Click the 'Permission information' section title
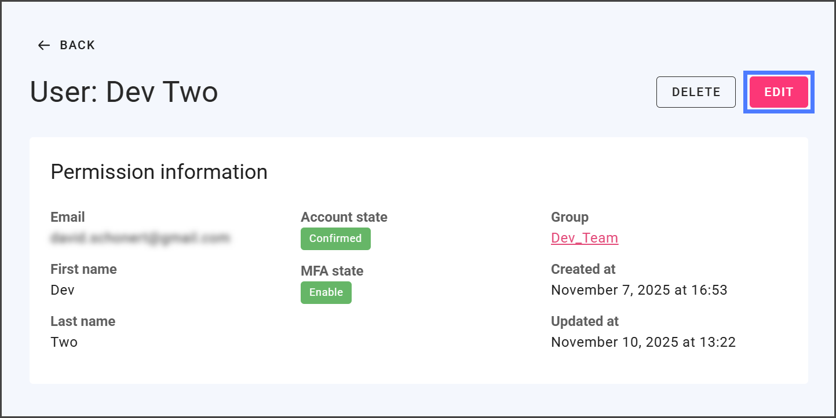This screenshot has width=836, height=418. point(159,172)
